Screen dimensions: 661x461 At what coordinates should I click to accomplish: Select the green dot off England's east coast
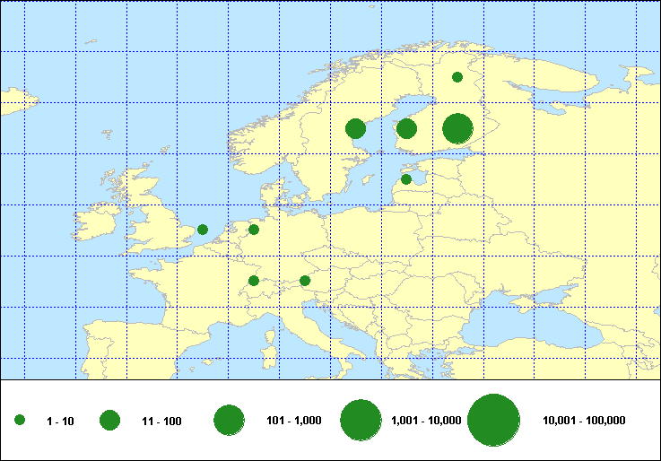(203, 230)
